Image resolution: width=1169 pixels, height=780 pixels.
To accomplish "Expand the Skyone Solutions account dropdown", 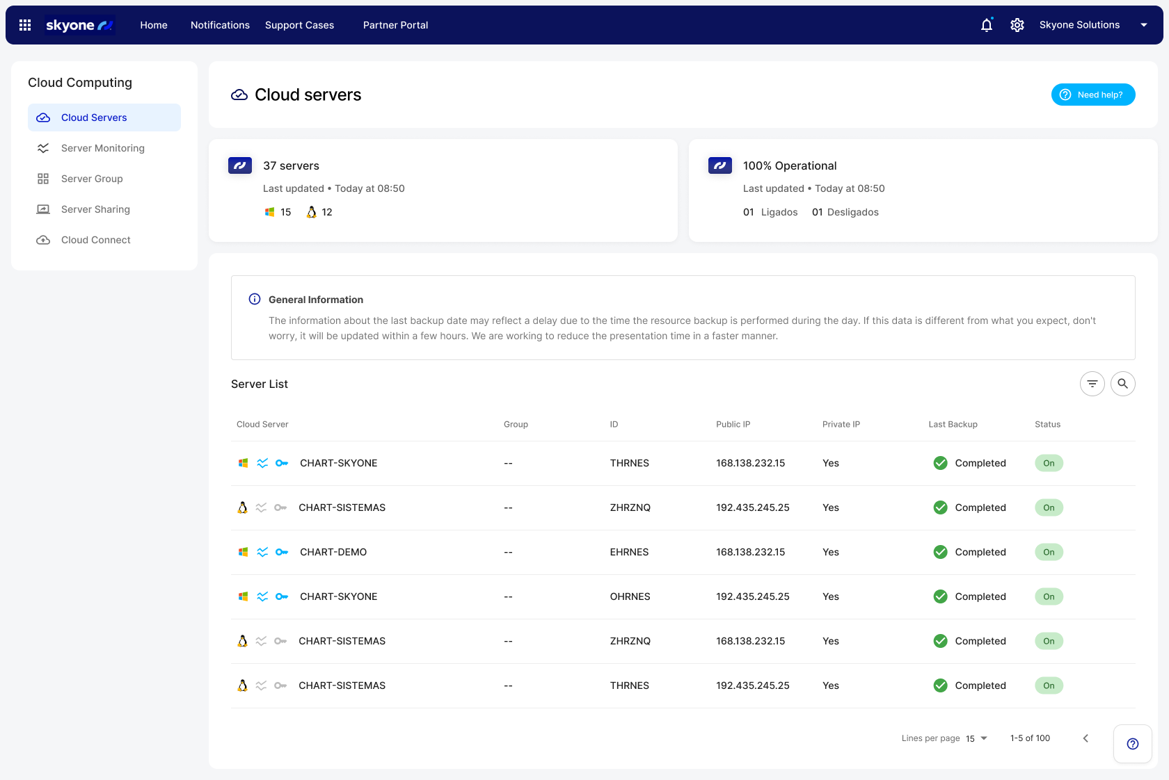I will click(1144, 25).
